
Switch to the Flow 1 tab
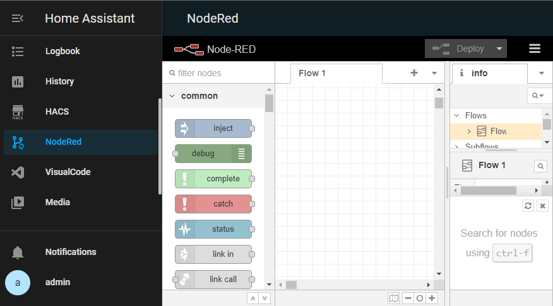click(x=336, y=73)
